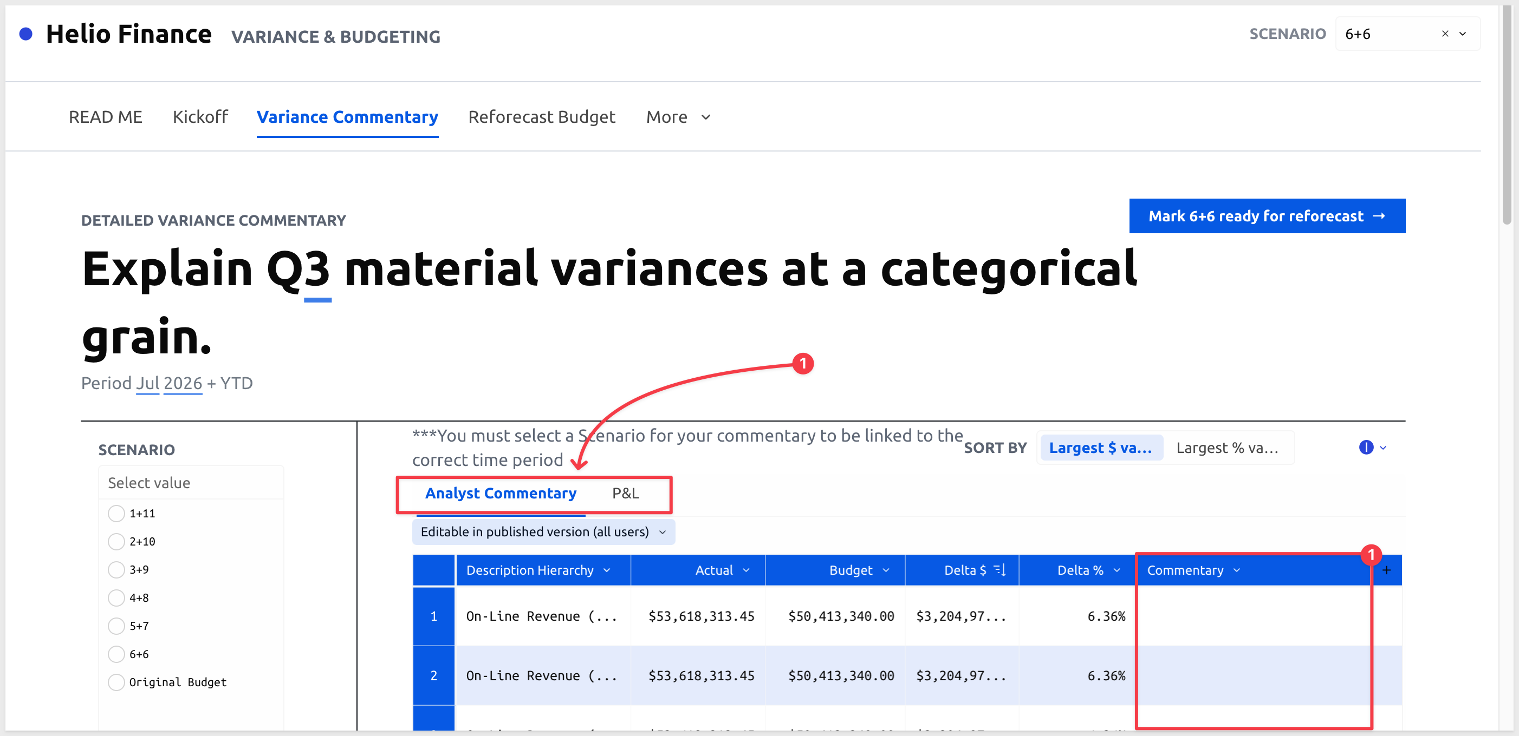Viewport: 1519px width, 736px height.
Task: Select the 6+6 scenario radio button
Action: click(116, 654)
